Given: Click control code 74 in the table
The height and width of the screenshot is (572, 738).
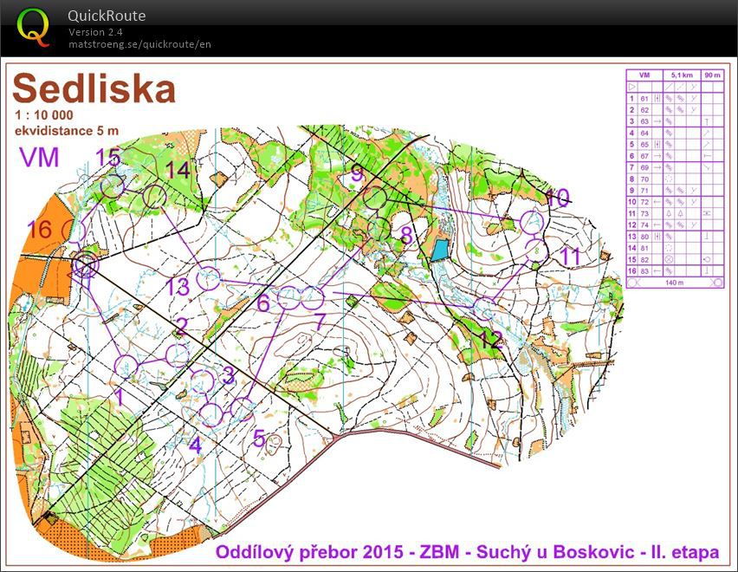Looking at the screenshot, I should (644, 224).
